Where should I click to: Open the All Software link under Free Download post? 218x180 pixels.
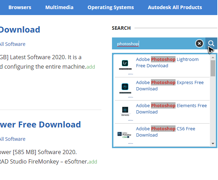[13, 139]
